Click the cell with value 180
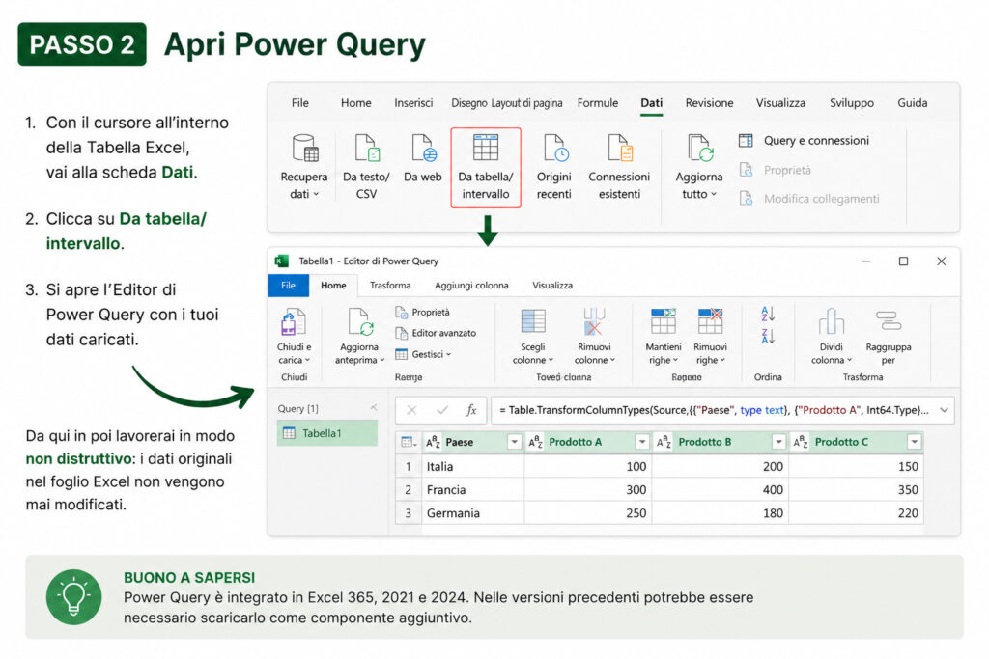The width and height of the screenshot is (989, 659). pyautogui.click(x=720, y=513)
